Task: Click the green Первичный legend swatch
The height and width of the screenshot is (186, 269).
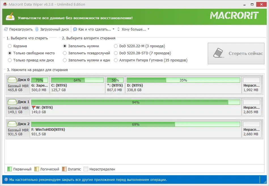Action: point(10,169)
